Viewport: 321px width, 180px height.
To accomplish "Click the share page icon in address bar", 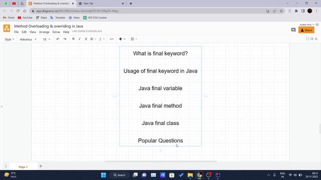I will (274, 11).
